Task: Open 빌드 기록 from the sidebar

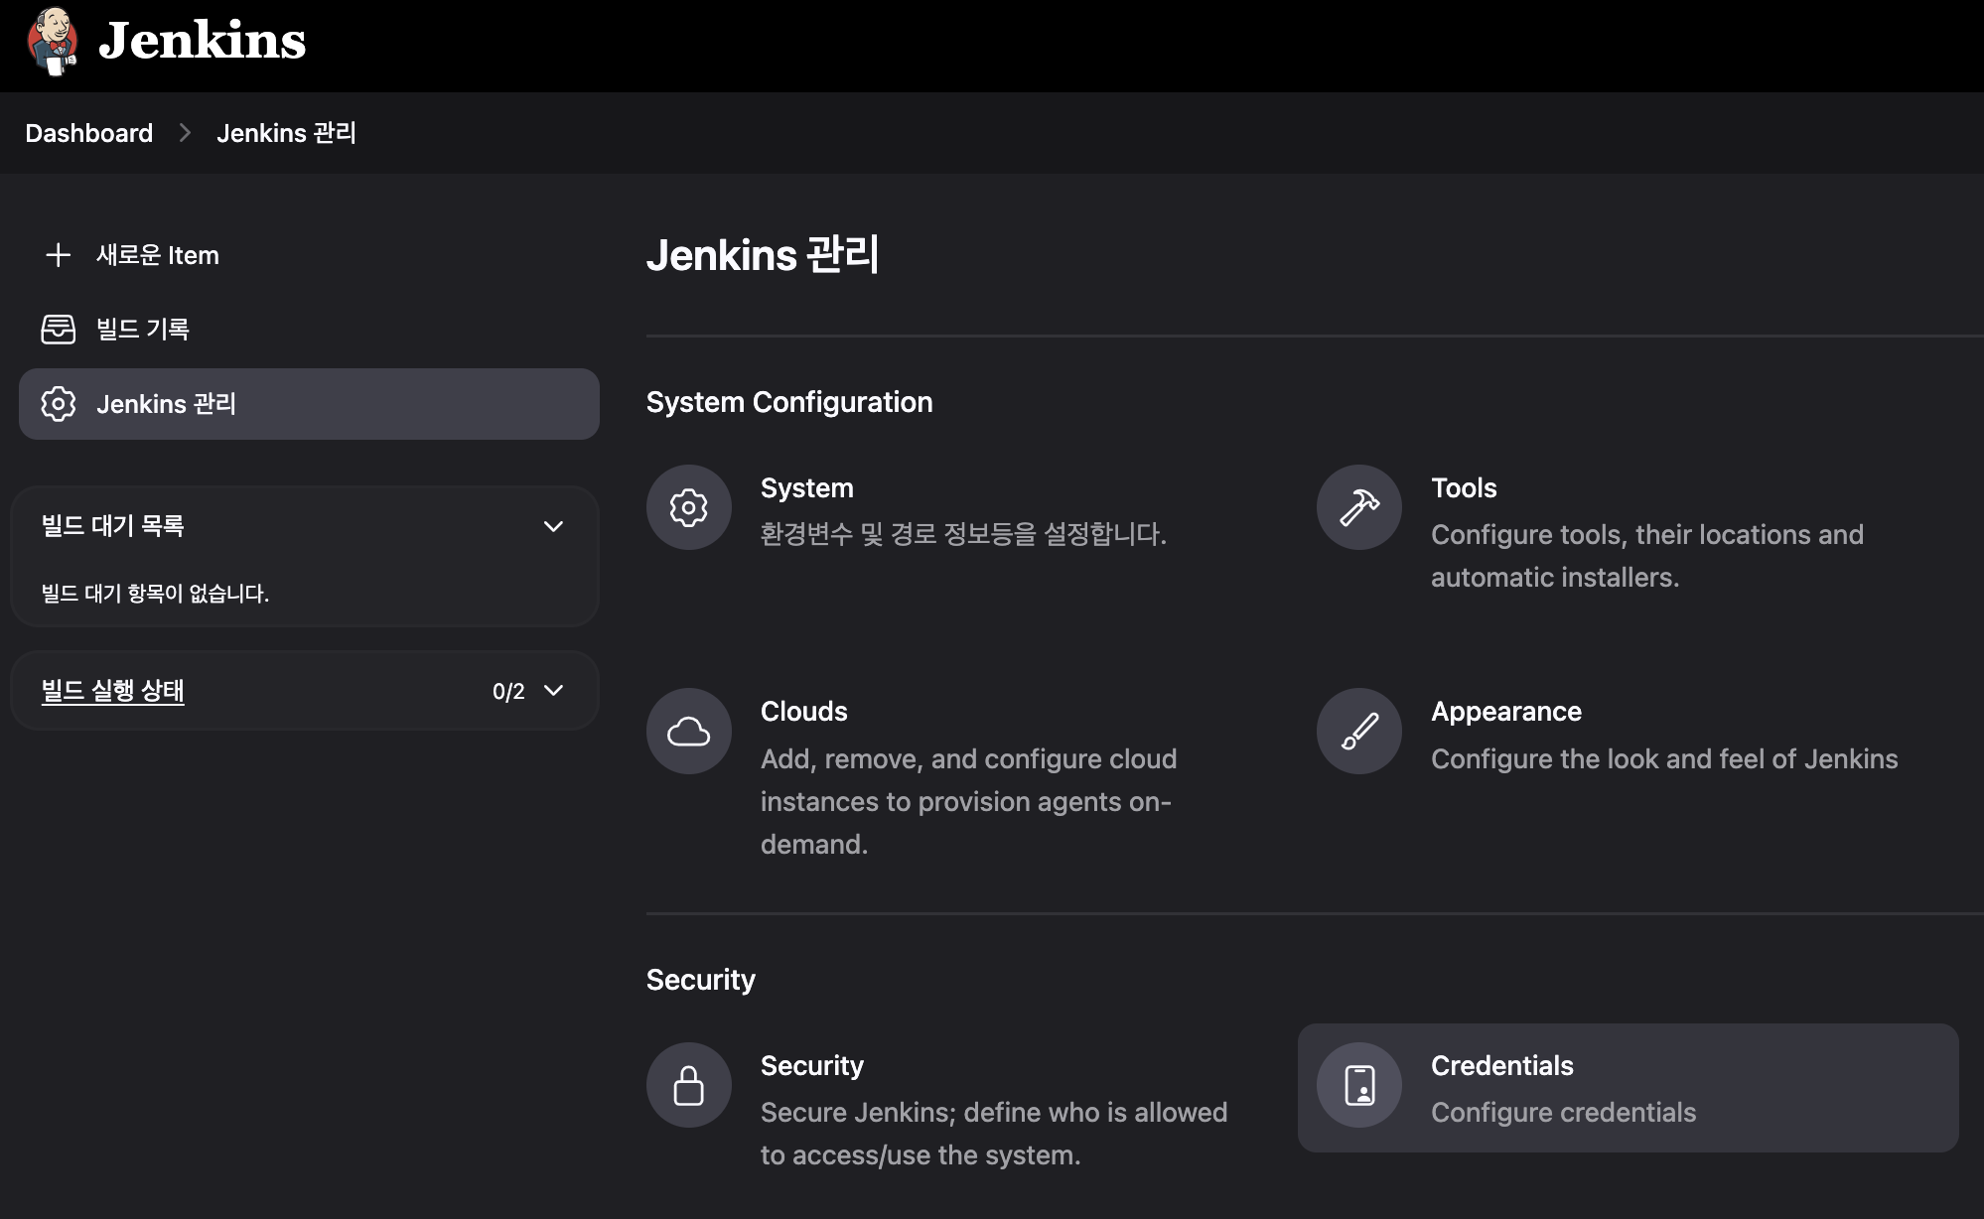Action: tap(143, 329)
